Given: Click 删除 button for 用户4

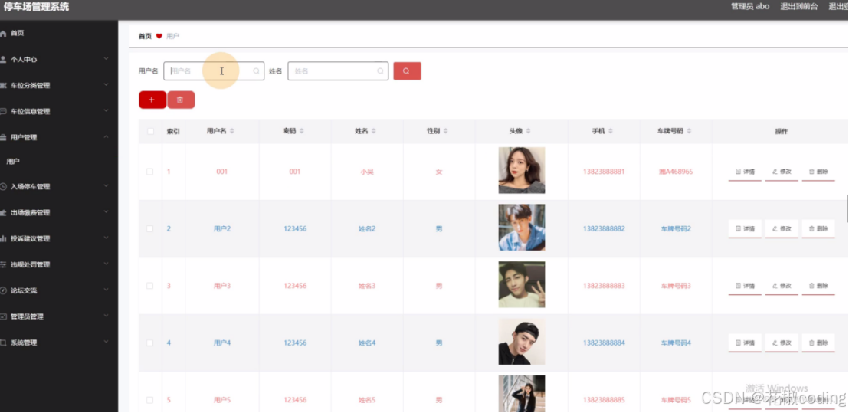Looking at the screenshot, I should 818,343.
